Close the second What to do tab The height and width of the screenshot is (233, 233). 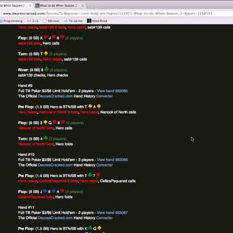(83, 6)
